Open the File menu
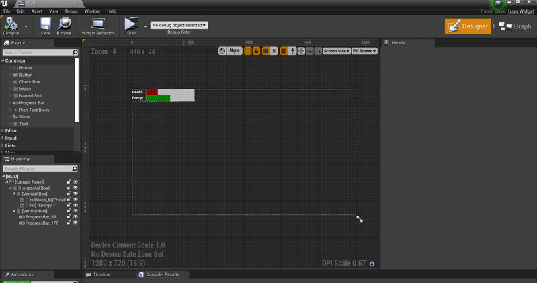This screenshot has height=283, width=537. pyautogui.click(x=7, y=11)
